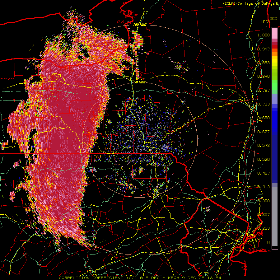
Task: Select the 0.840 scale label
Action: [264, 77]
